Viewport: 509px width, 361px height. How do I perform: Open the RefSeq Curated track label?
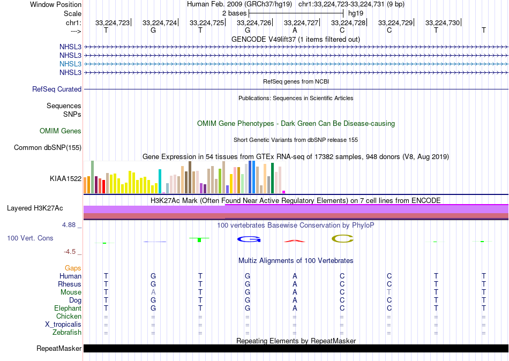pos(57,89)
